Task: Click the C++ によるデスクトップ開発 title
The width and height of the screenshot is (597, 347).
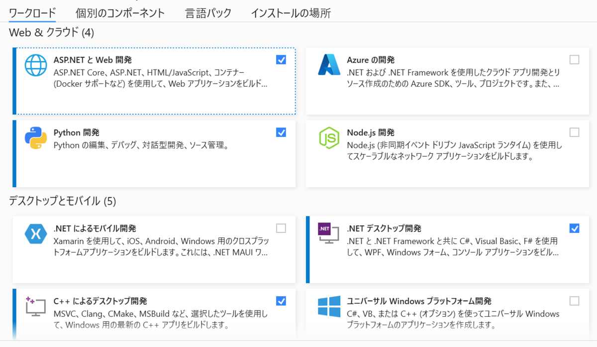Action: [100, 301]
